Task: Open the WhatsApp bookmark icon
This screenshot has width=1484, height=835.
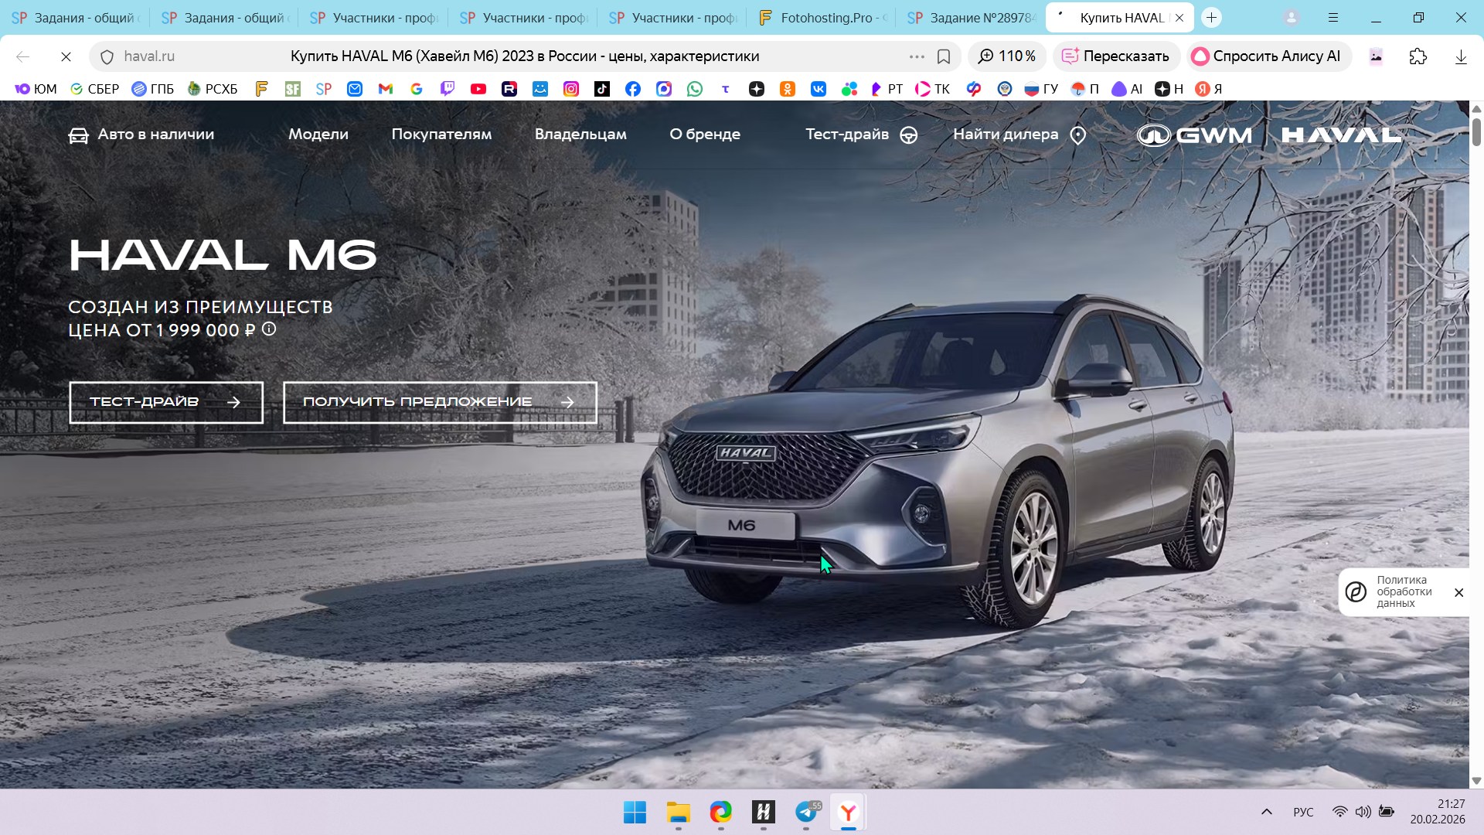Action: pos(695,89)
